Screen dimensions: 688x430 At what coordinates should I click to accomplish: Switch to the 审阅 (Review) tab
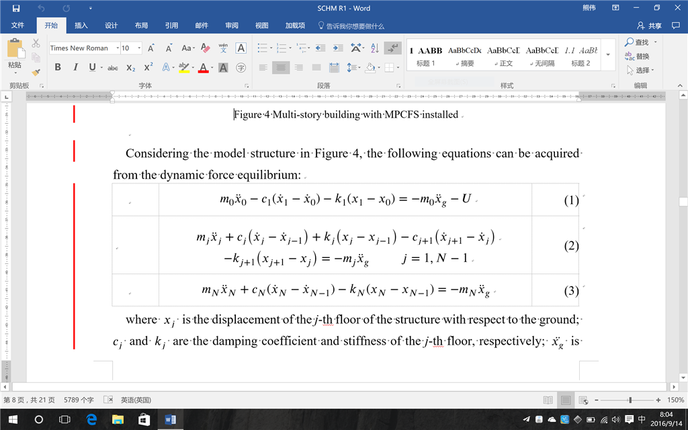pos(232,26)
